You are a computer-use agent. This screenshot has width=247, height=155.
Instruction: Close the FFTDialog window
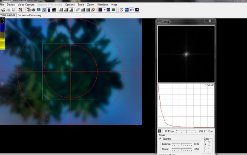[x=210, y=21]
